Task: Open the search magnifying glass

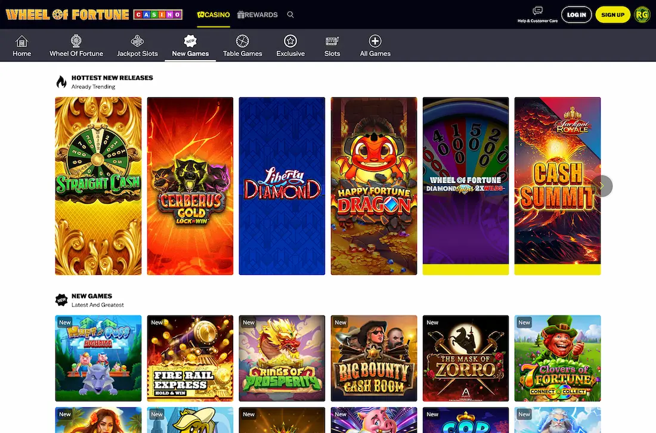Action: (290, 14)
